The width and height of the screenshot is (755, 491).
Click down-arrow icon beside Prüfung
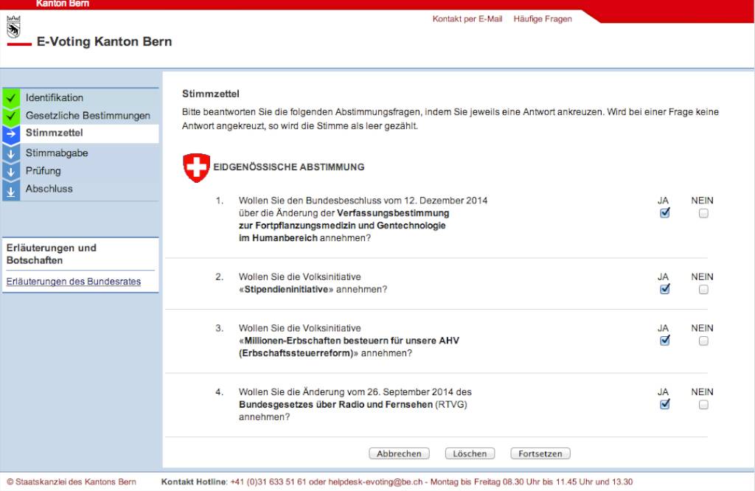(10, 171)
